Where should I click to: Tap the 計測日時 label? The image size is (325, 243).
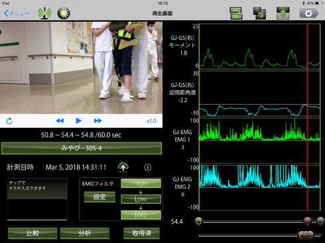coord(20,168)
